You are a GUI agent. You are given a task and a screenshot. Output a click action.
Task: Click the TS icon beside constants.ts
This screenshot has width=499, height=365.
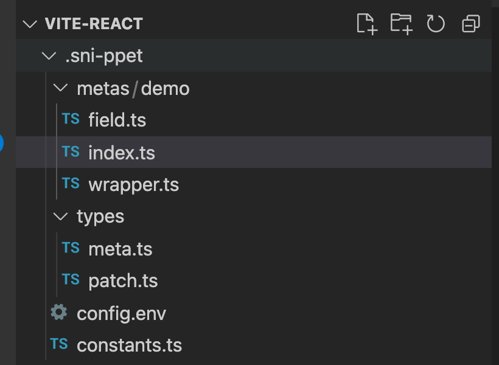coord(59,344)
